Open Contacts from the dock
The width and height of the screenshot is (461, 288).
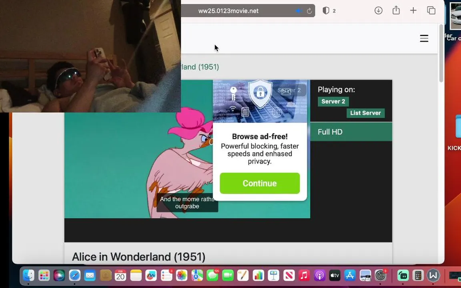pyautogui.click(x=105, y=276)
